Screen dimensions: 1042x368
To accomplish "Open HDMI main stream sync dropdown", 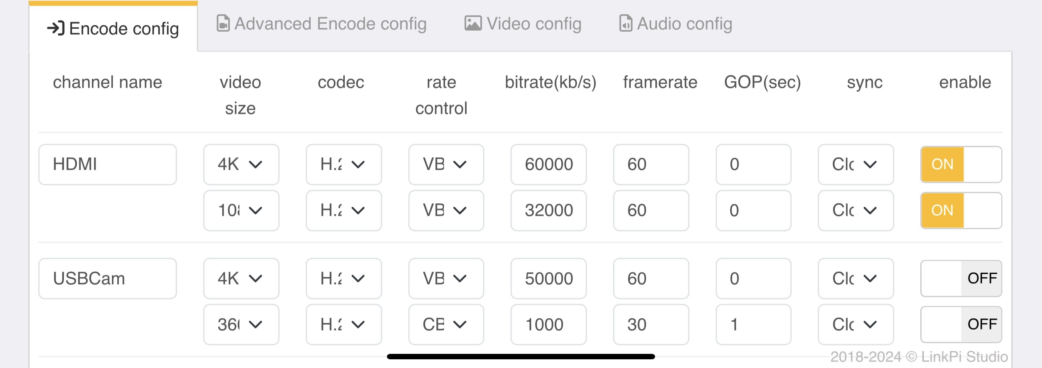I will (x=856, y=164).
